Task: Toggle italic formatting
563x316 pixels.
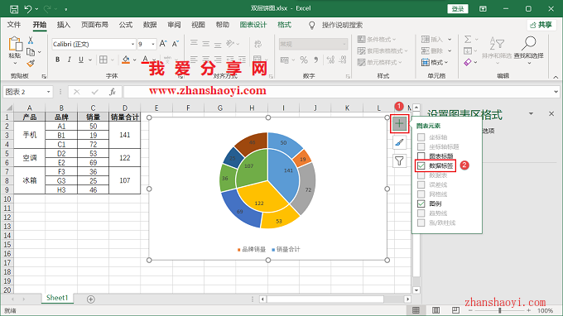Action: click(x=69, y=60)
